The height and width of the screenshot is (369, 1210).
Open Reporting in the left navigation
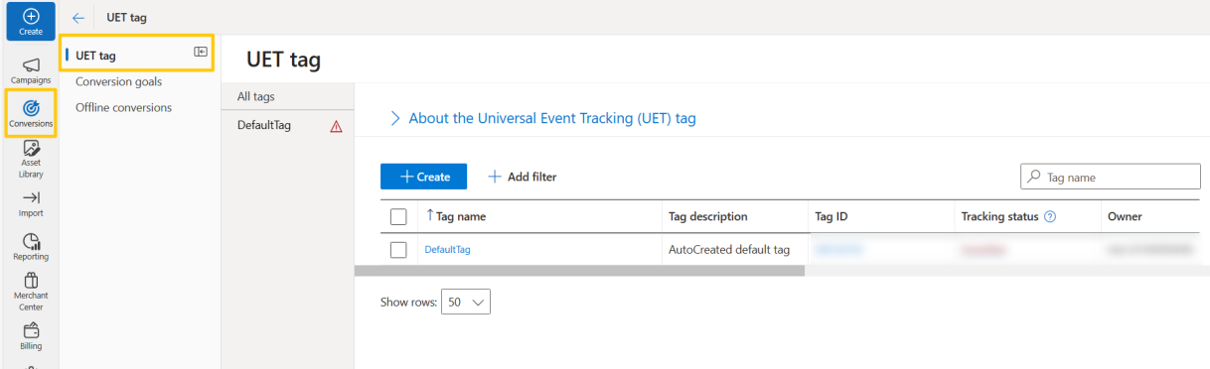[30, 247]
